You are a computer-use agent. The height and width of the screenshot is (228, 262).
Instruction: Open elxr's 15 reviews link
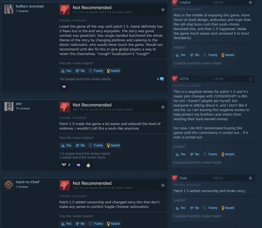coord(23,109)
